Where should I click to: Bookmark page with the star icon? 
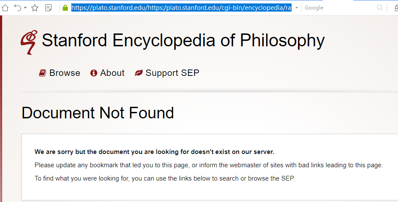point(35,8)
